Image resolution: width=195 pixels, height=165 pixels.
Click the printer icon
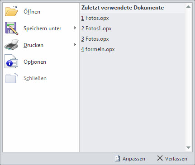pyautogui.click(x=11, y=45)
